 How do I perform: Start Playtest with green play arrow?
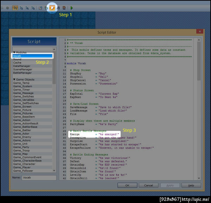pos(72,8)
